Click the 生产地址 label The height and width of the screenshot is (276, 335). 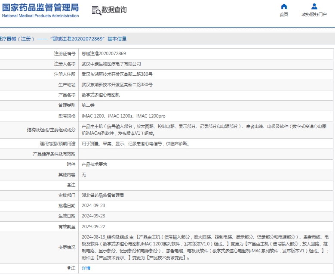pos(67,85)
